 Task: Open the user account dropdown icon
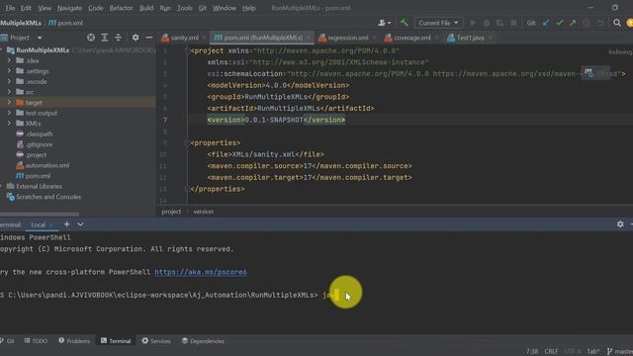click(385, 23)
